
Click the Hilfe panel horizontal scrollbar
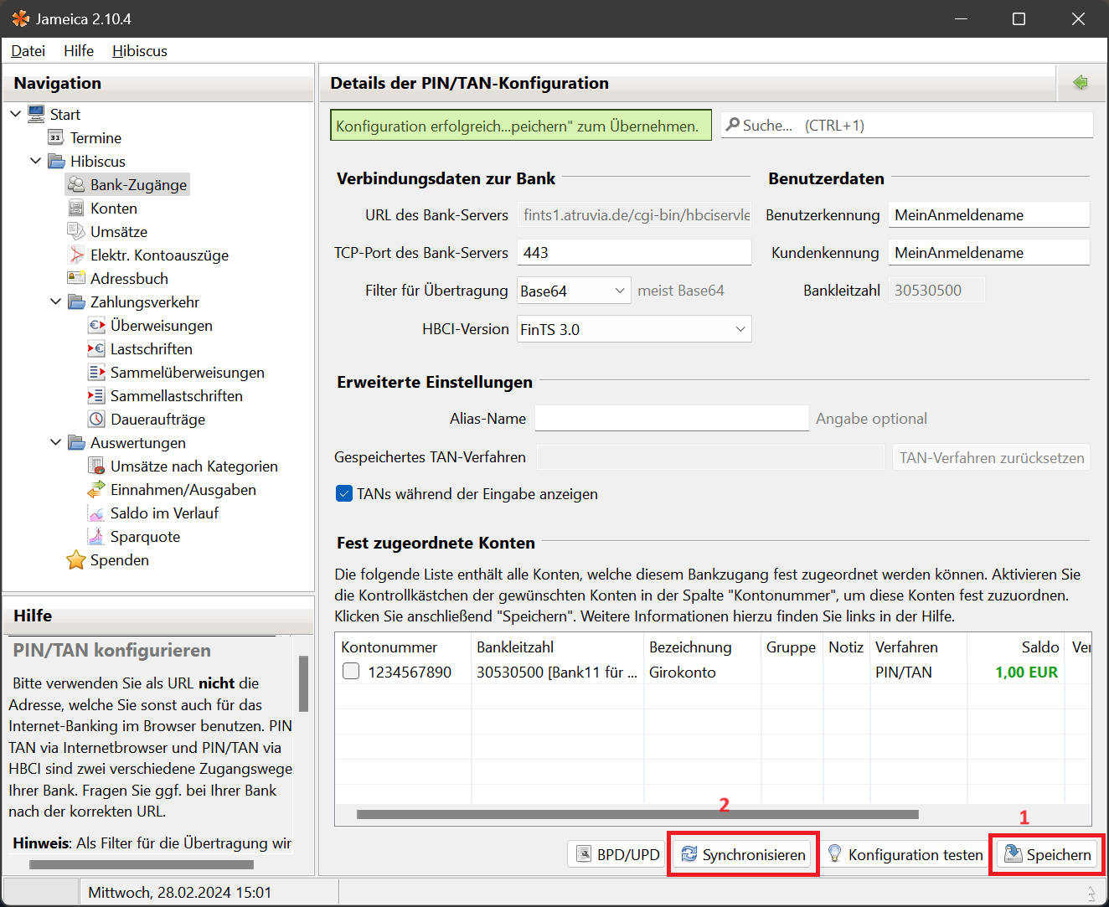(142, 864)
